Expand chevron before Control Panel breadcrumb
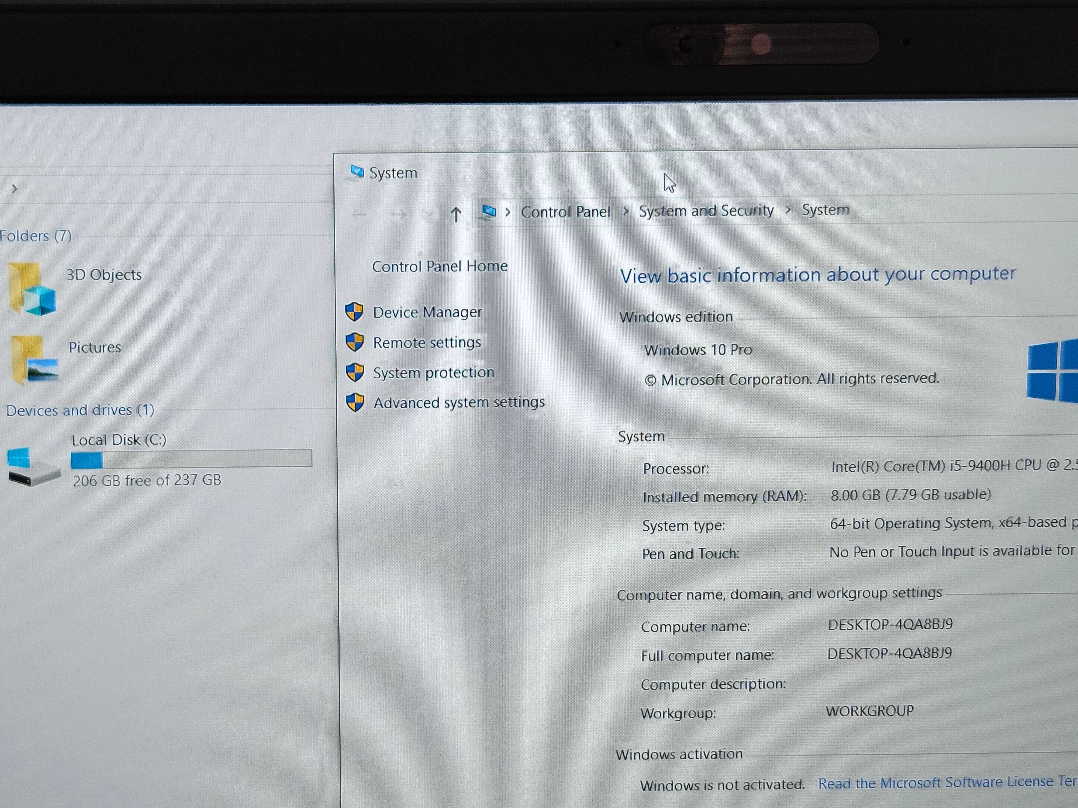Viewport: 1078px width, 808px height. (508, 212)
